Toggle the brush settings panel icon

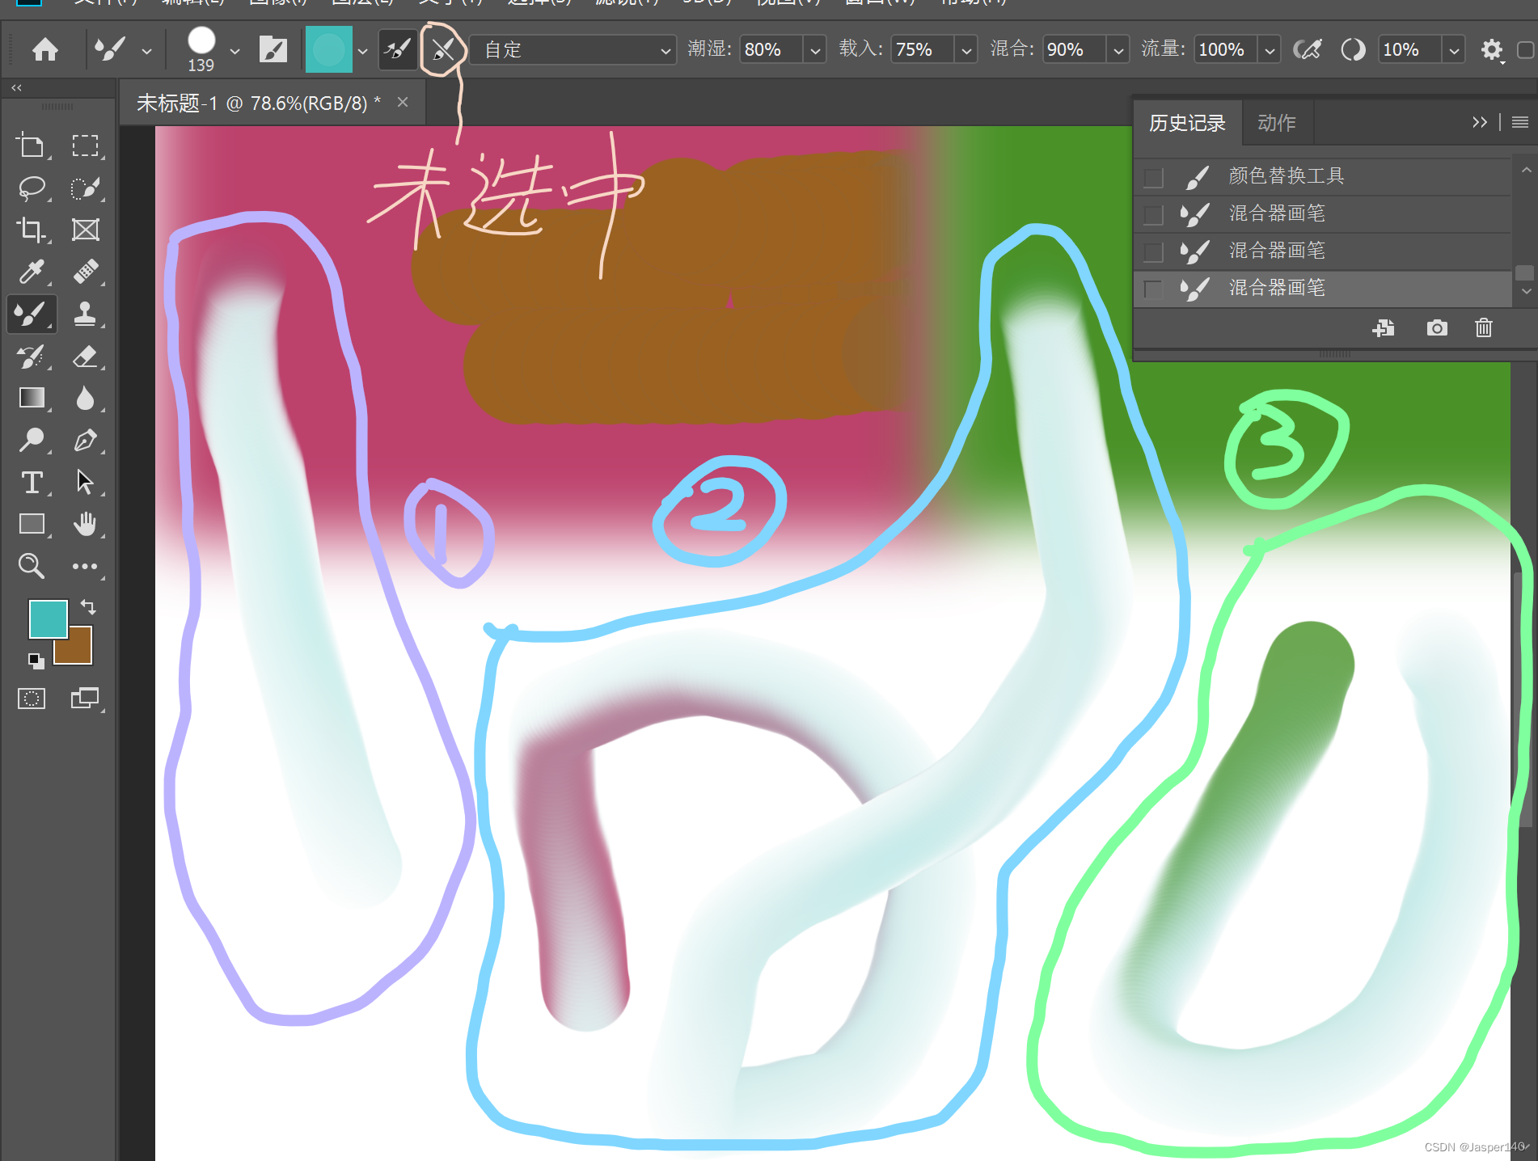click(273, 50)
